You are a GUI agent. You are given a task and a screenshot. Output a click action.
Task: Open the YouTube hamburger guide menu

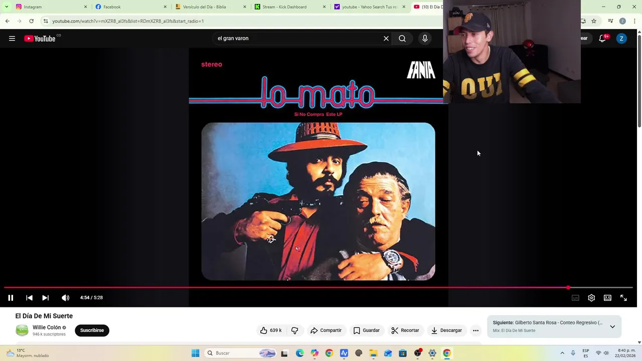click(x=12, y=39)
